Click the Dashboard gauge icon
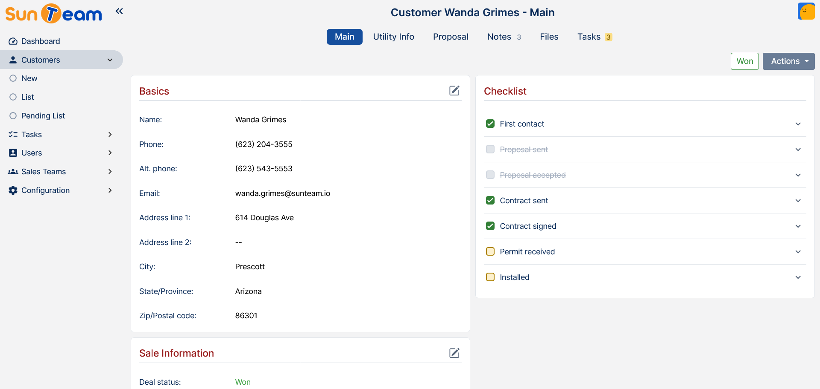The height and width of the screenshot is (389, 820). (13, 41)
